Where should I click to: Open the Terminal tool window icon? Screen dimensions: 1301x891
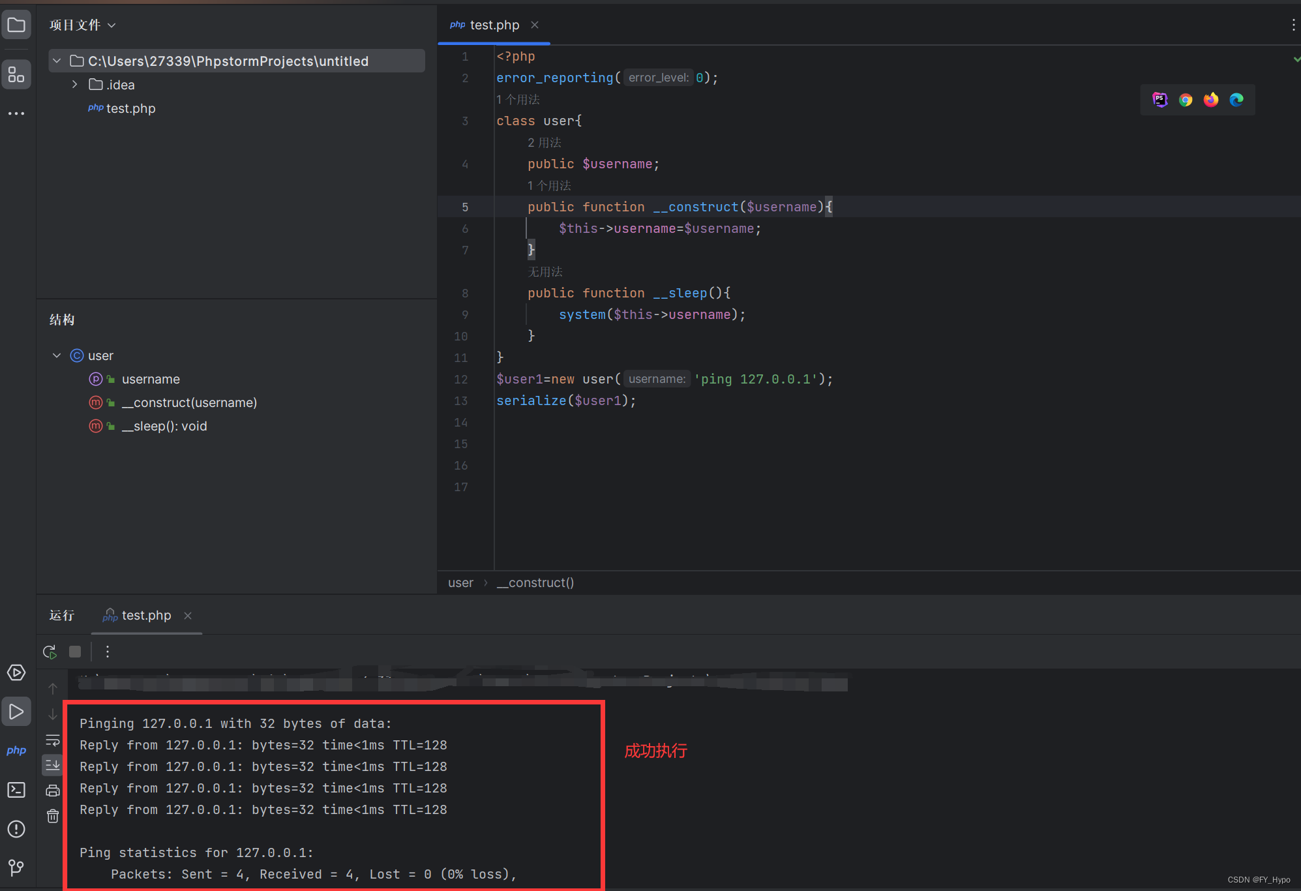16,790
